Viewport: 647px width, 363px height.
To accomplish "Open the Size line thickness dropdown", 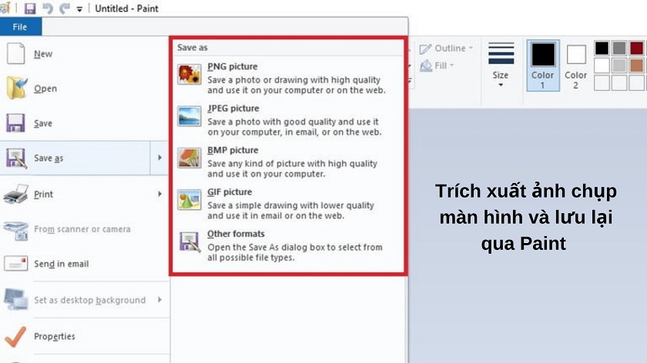I will pyautogui.click(x=501, y=65).
